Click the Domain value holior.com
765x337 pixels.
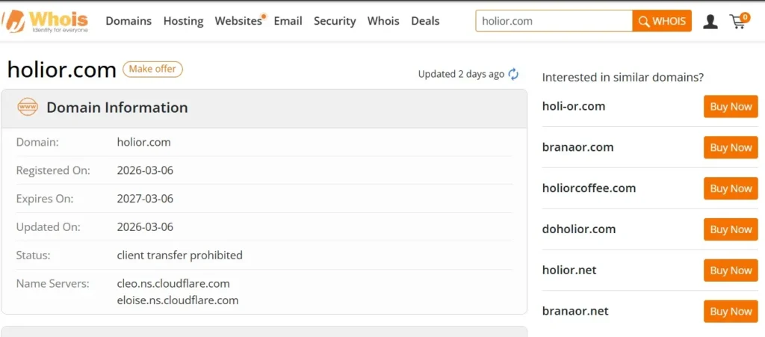point(144,142)
